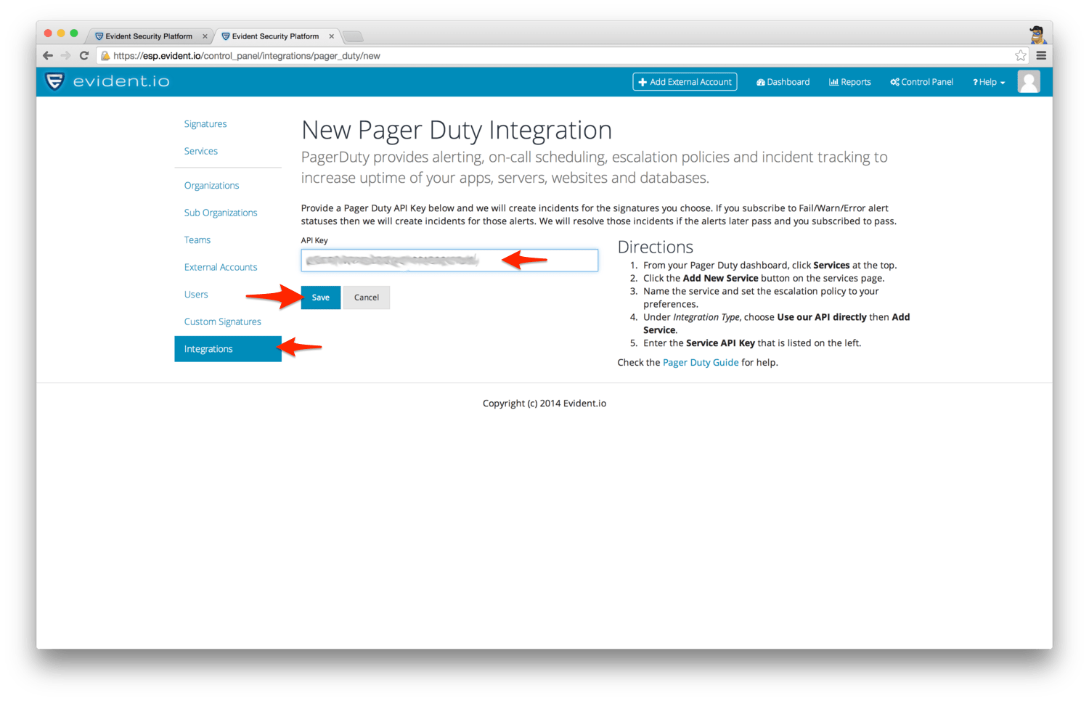Open the Chrome hamburger menu
Screen dimensions: 1089x701
pyautogui.click(x=1041, y=56)
